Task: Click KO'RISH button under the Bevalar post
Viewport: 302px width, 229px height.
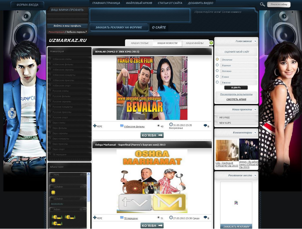Action: [x=152, y=135]
